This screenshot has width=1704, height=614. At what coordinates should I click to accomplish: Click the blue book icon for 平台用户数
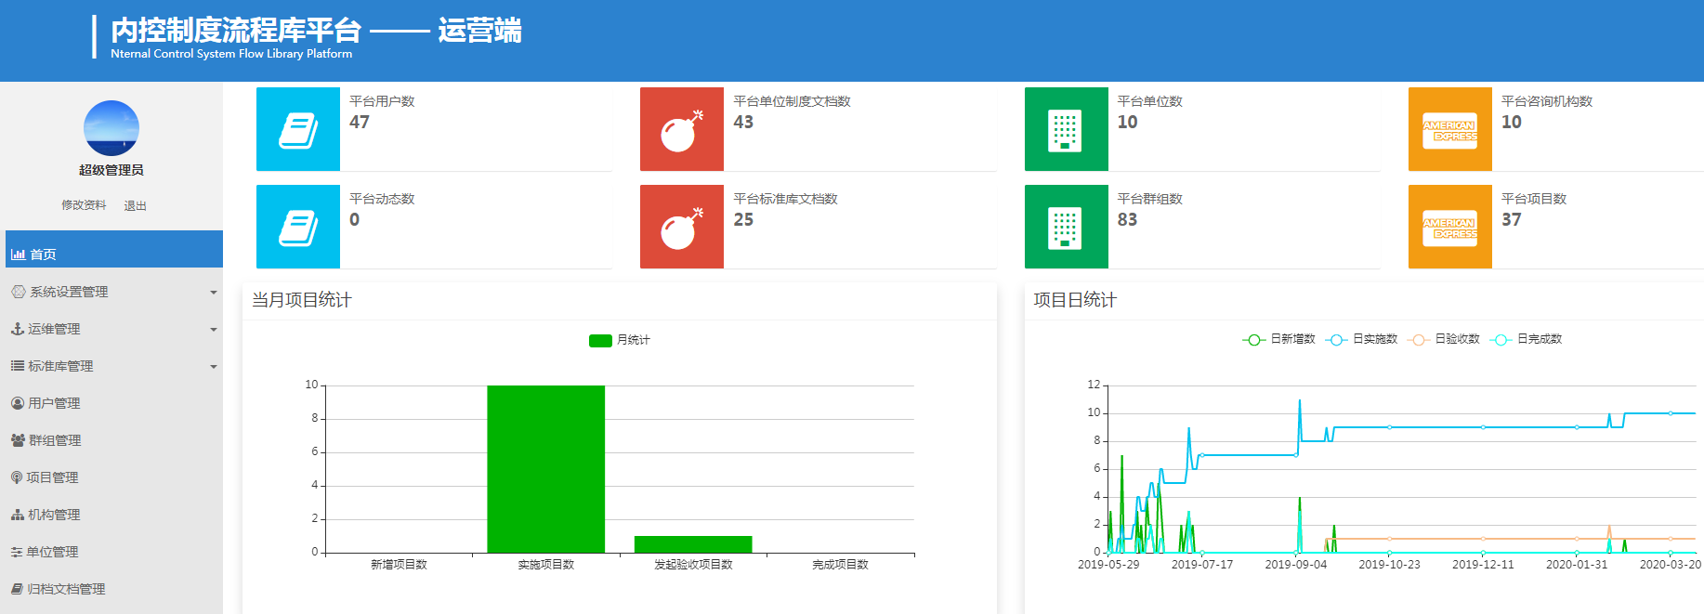298,129
